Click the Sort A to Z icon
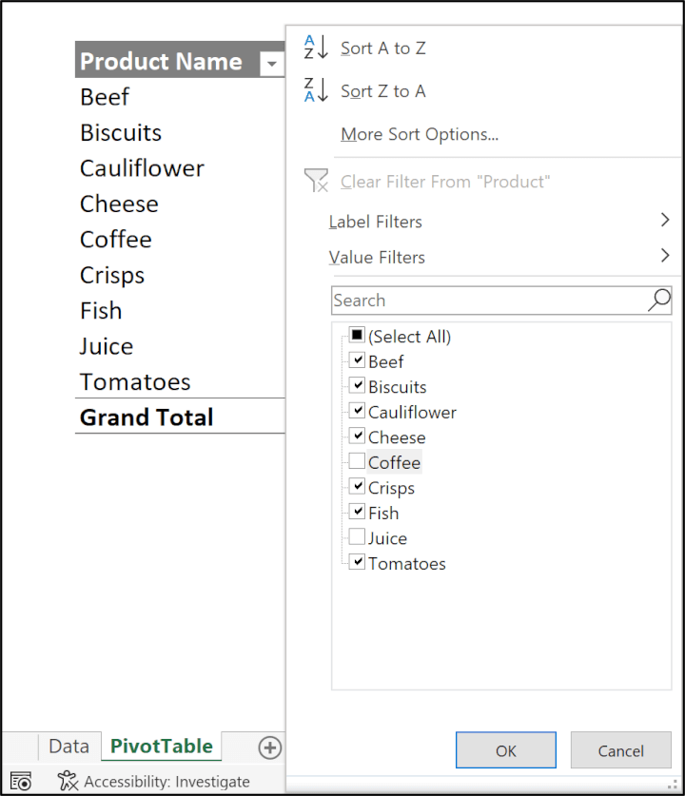 [x=314, y=48]
